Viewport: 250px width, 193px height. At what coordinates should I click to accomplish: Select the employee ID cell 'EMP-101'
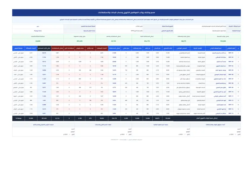tap(231, 53)
